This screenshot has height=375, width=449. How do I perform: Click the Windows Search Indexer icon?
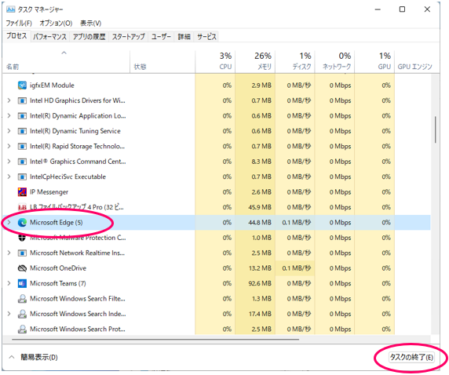(22, 314)
